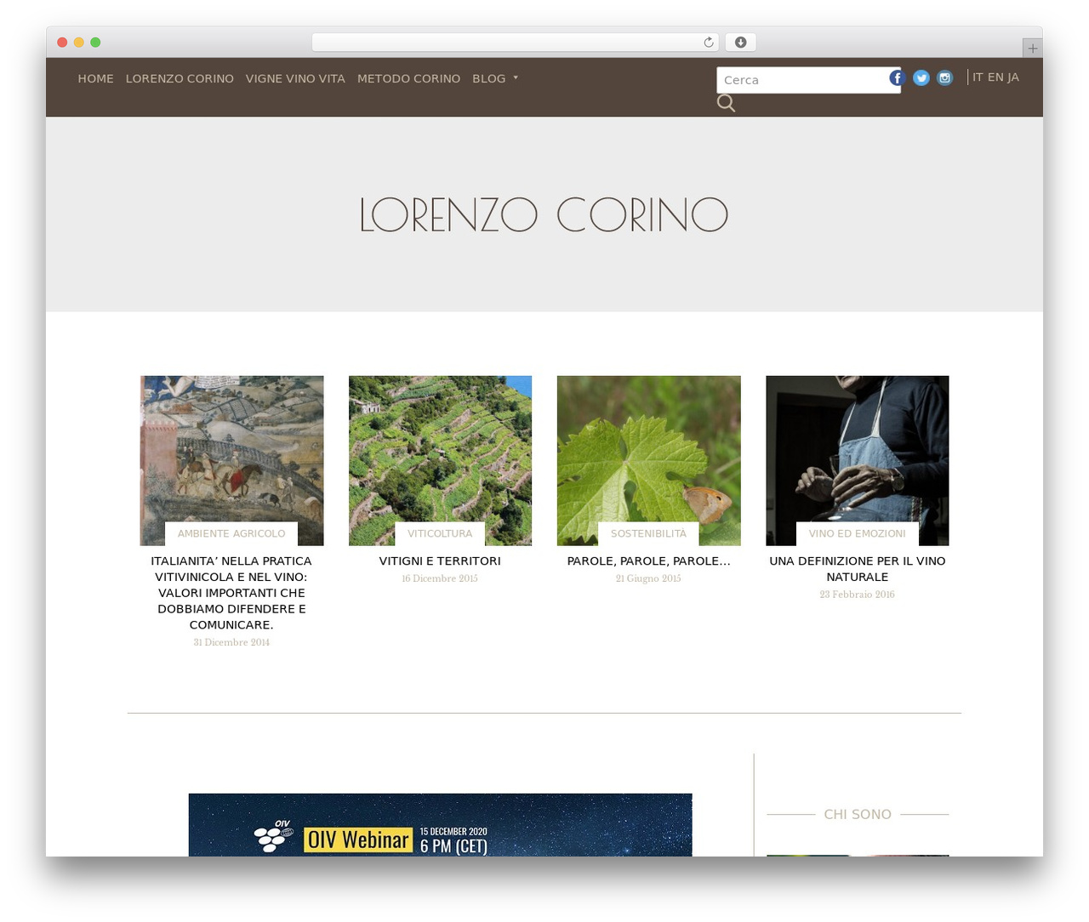Switch site language to JA
Screen dimensions: 1089x922
coord(1013,77)
